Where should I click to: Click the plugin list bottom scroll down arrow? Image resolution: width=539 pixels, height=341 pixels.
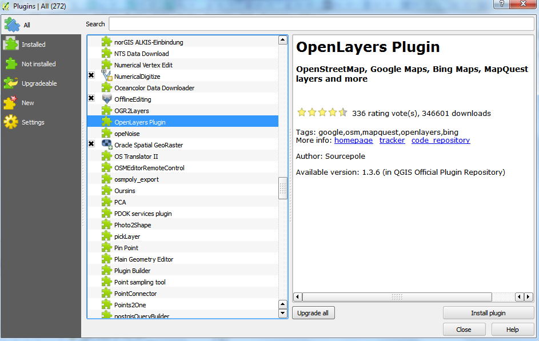[x=282, y=313]
